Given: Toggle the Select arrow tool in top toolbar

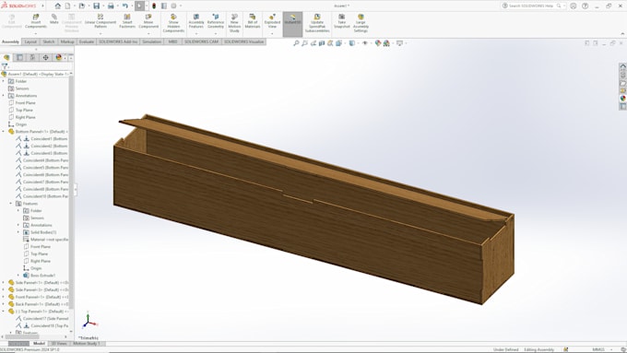Looking at the screenshot, I should coord(139,6).
